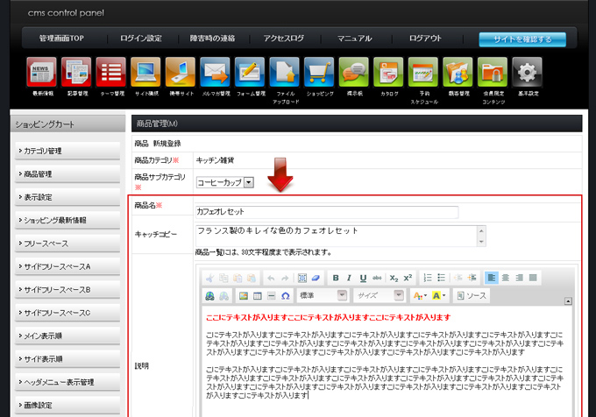Open カテゴリ管理 in the sidebar
The width and height of the screenshot is (596, 417).
pos(67,151)
